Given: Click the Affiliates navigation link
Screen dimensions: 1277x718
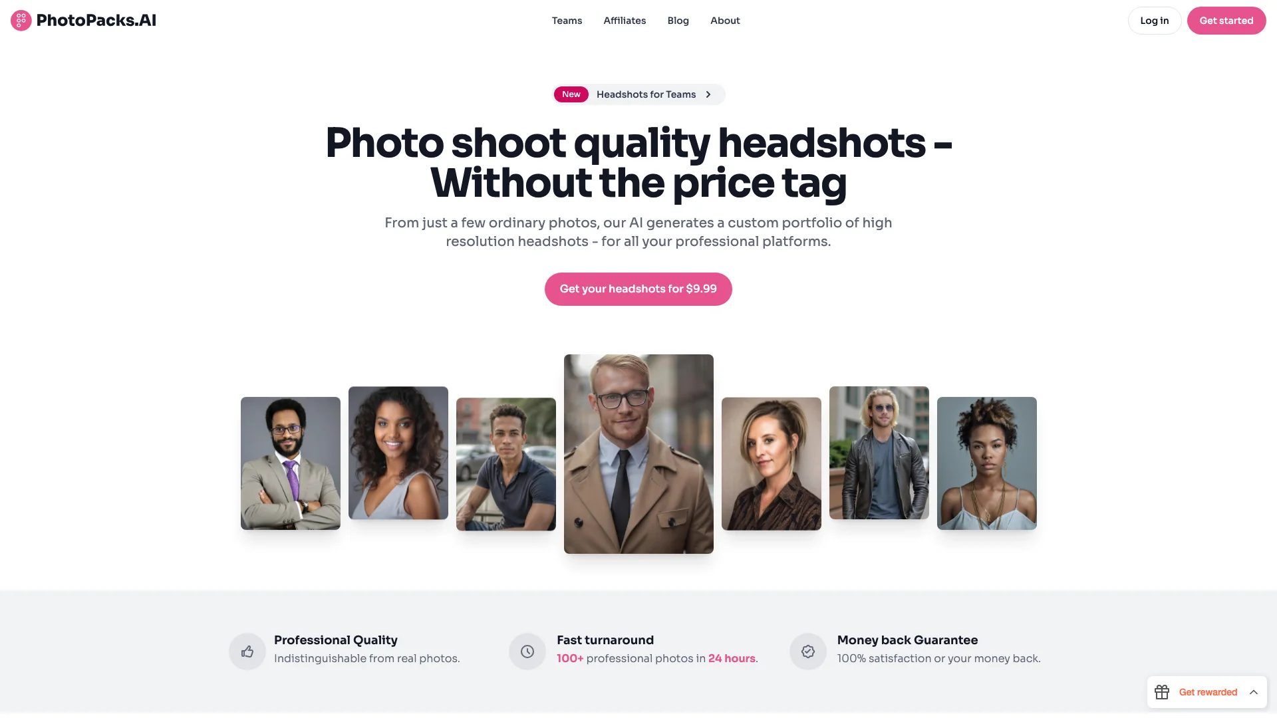Looking at the screenshot, I should [x=625, y=20].
